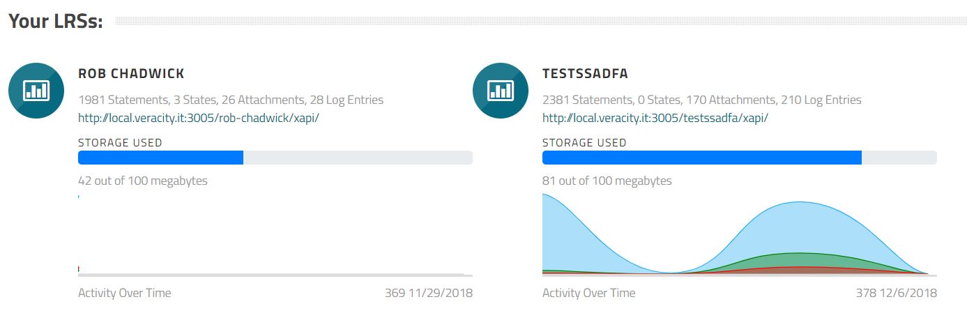
Task: Click Activity Over Time label under Rob Chadwick
Action: 124,293
